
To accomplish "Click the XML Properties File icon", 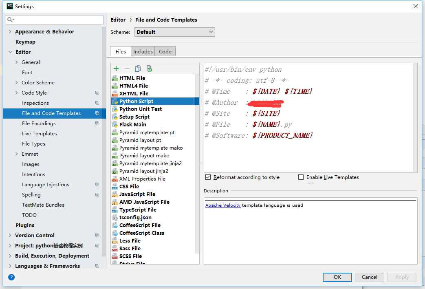I will tap(115, 179).
